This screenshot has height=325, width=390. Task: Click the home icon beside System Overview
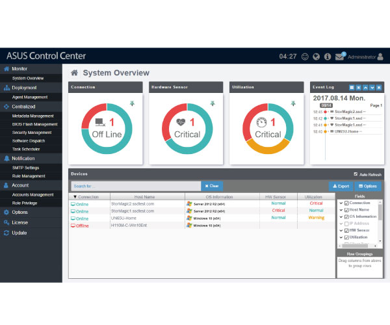[75, 73]
